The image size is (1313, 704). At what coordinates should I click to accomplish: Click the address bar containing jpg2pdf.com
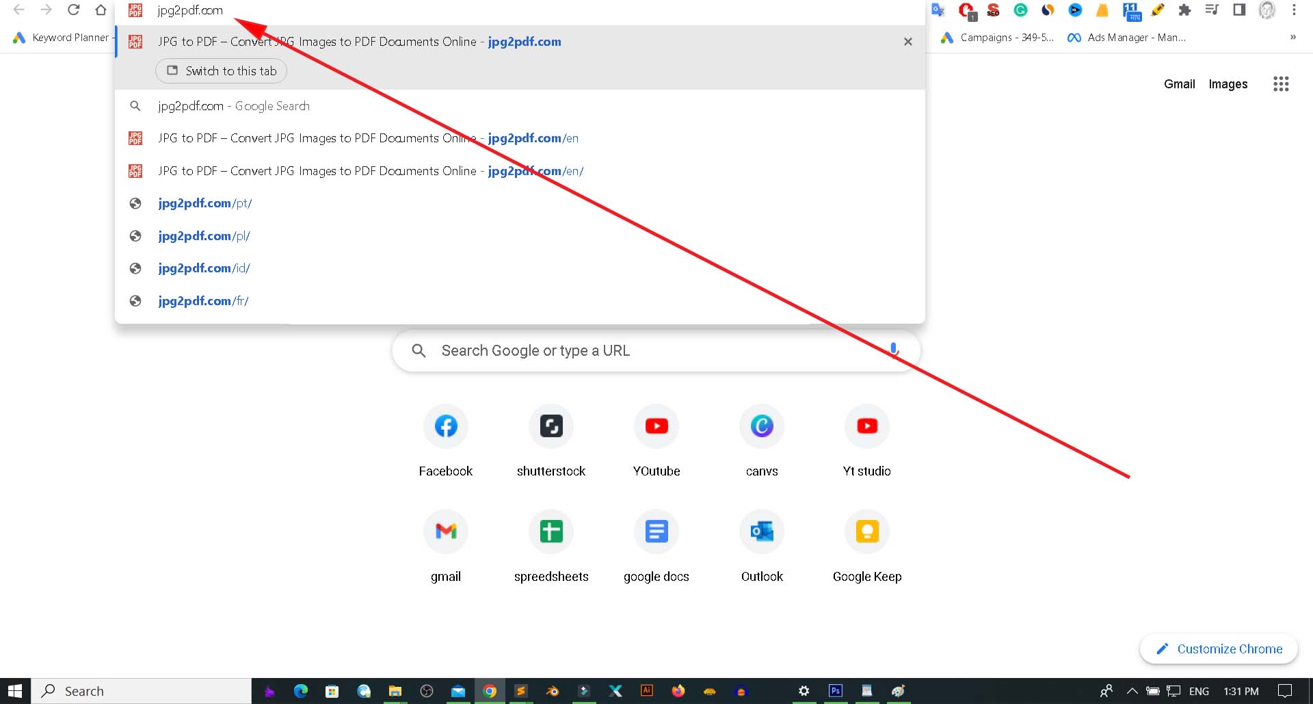[x=520, y=10]
